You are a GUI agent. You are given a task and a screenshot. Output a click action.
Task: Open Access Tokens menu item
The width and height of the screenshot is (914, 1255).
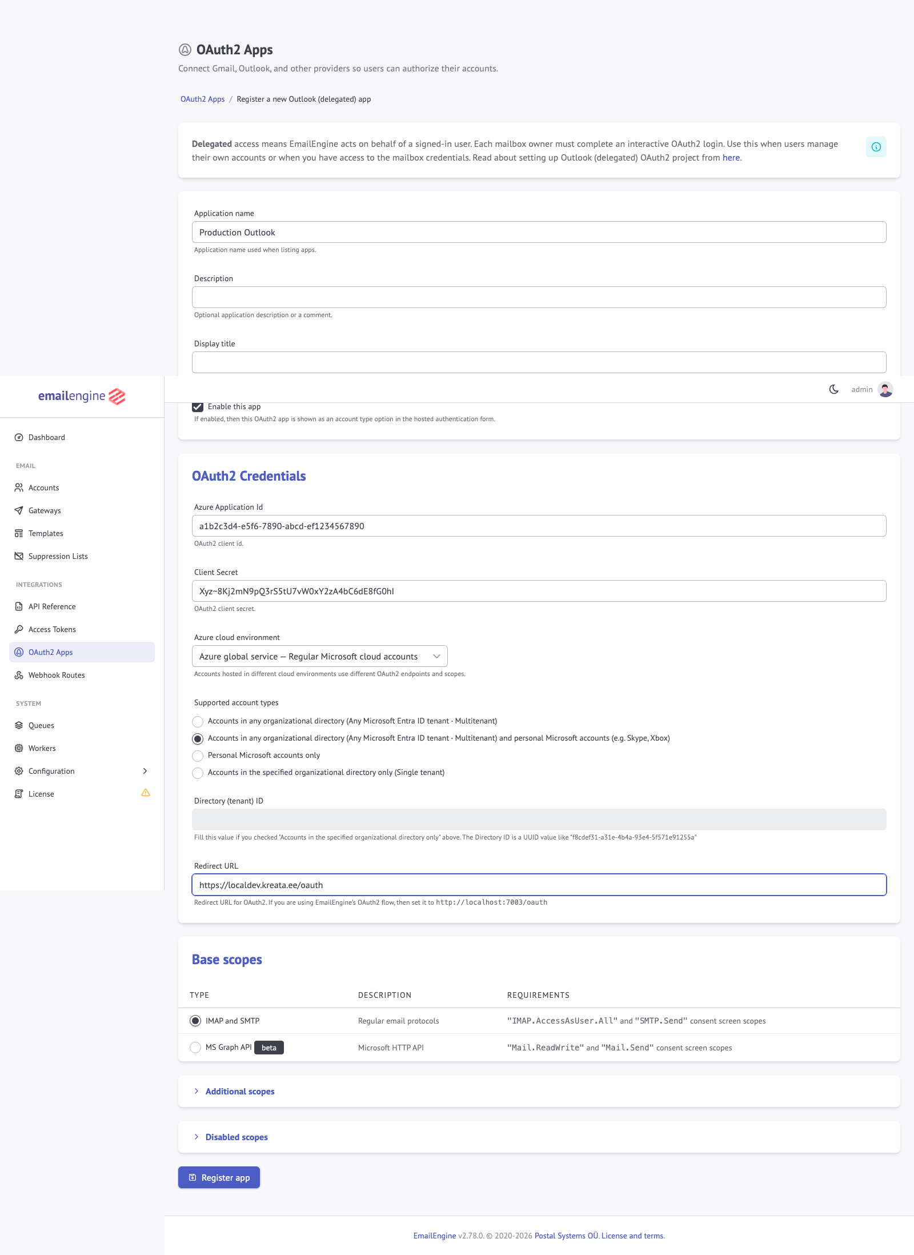pos(82,629)
